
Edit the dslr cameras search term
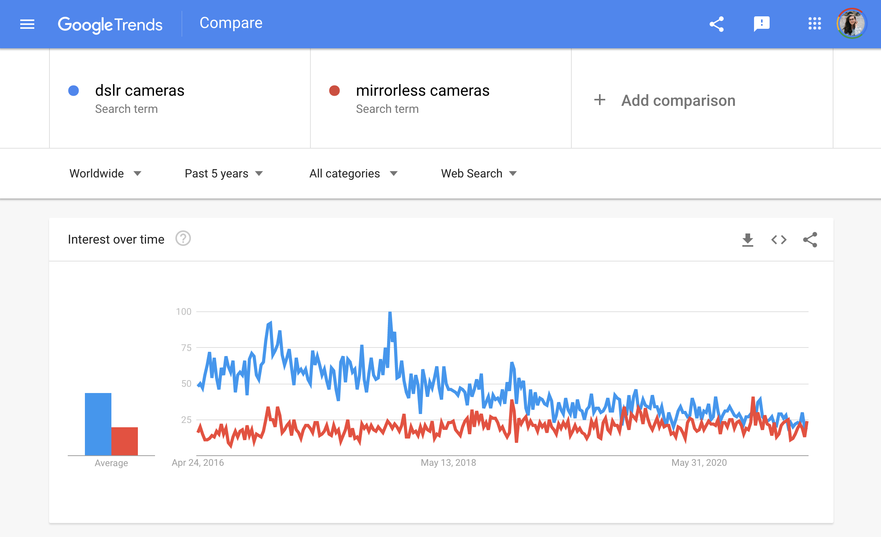click(x=139, y=91)
